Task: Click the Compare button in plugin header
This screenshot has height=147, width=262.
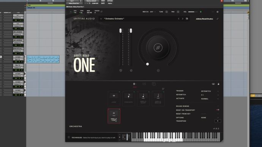Action: [95, 3]
